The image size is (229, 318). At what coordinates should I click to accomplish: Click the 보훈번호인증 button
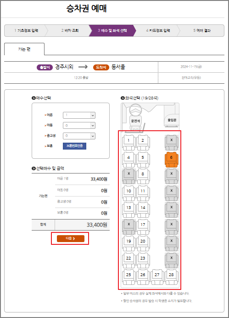74,146
